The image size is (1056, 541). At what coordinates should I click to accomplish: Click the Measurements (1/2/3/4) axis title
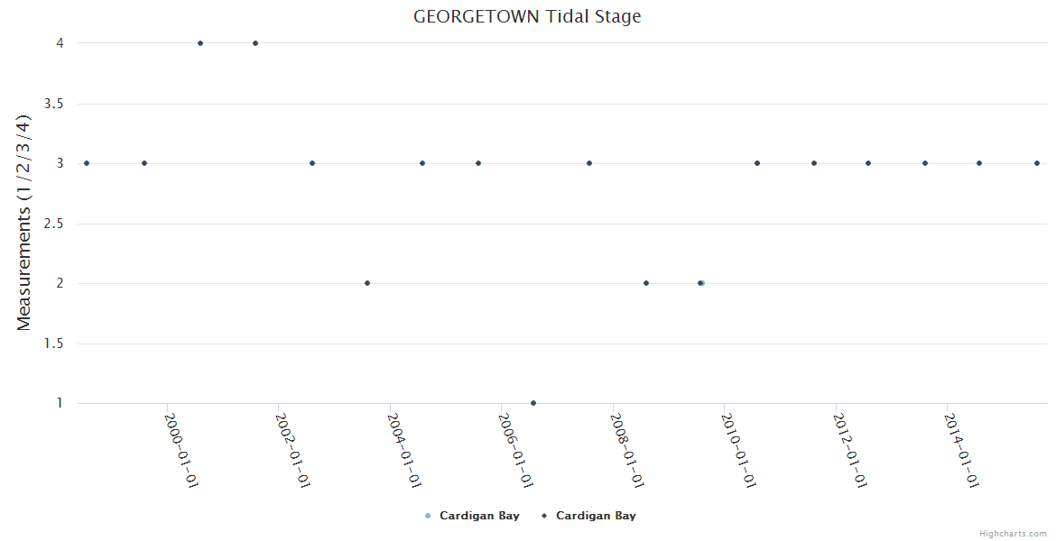(24, 223)
